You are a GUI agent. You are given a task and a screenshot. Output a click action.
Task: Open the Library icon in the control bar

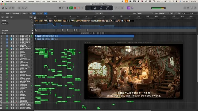3,8
